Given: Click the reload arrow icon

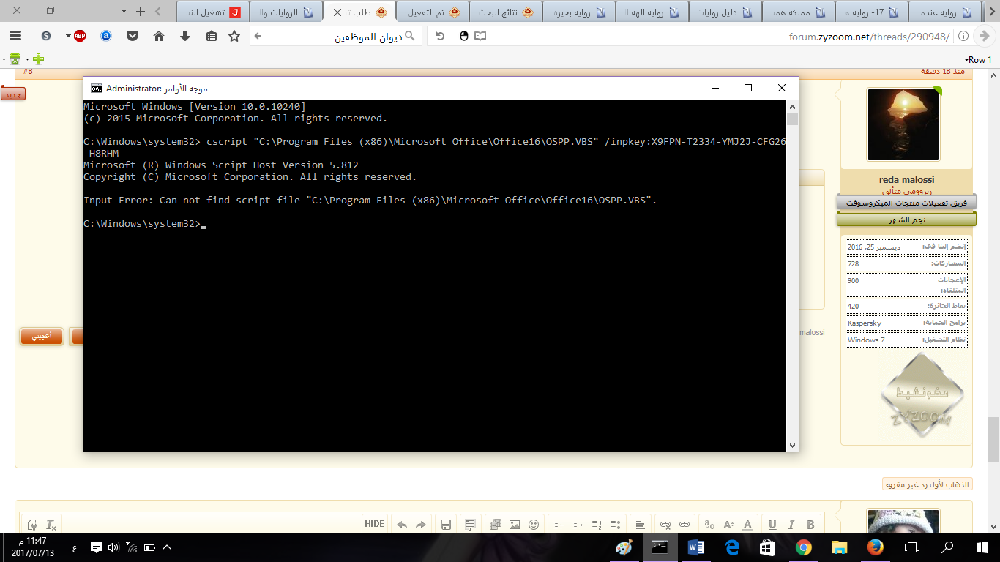Looking at the screenshot, I should click(x=440, y=36).
